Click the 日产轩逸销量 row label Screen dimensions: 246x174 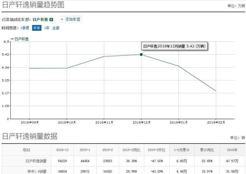[x=36, y=161]
